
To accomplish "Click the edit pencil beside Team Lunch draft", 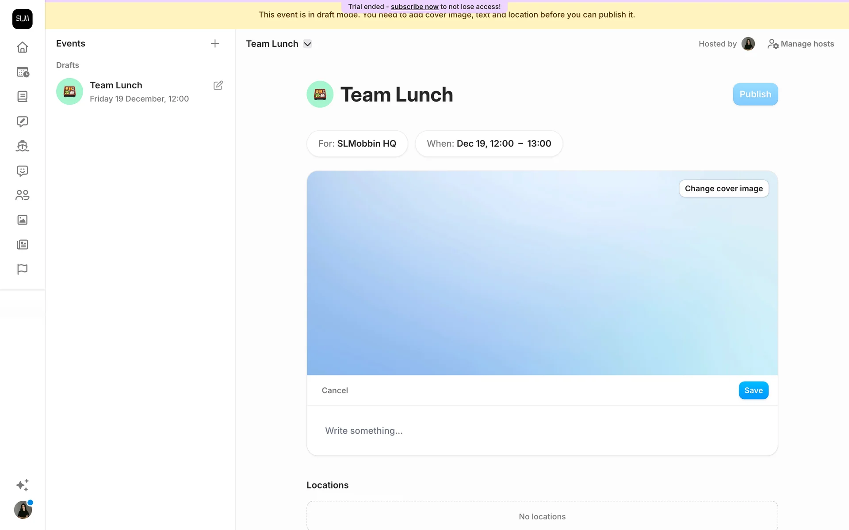I will [x=218, y=85].
